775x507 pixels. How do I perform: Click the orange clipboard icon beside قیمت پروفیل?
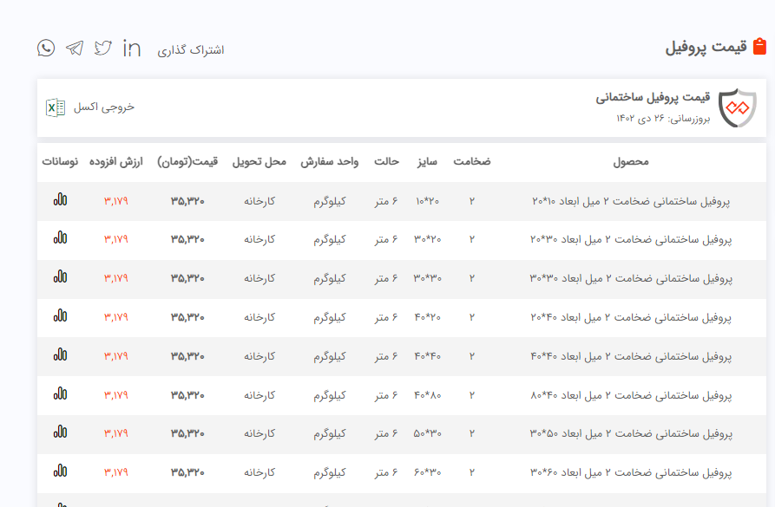coord(759,47)
